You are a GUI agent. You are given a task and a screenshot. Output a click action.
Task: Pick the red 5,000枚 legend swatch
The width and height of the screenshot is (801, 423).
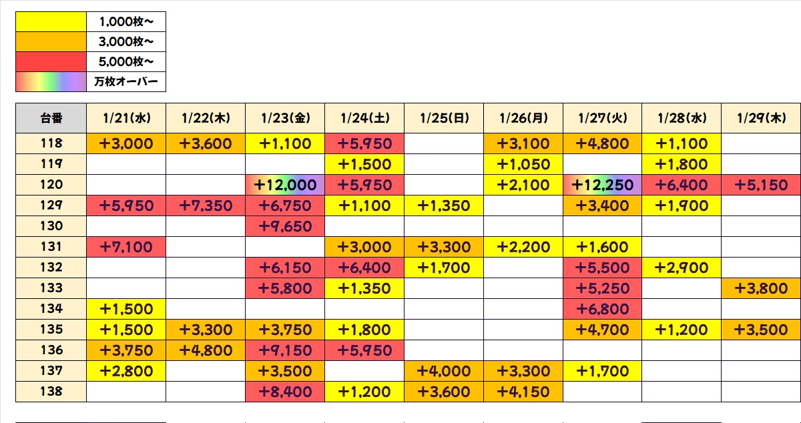coord(51,62)
